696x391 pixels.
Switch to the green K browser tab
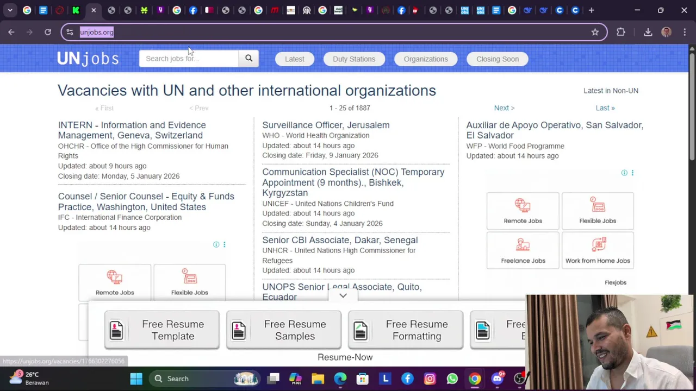pos(76,10)
